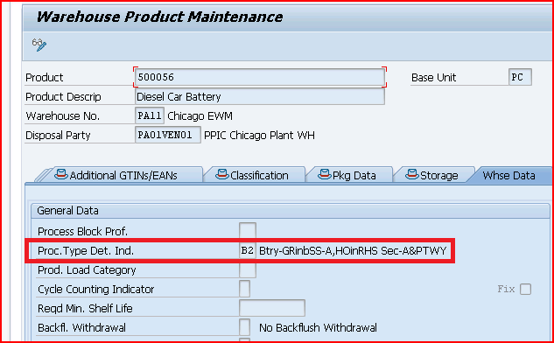
Task: Click the Cycle Counting Indicator input box
Action: point(244,289)
